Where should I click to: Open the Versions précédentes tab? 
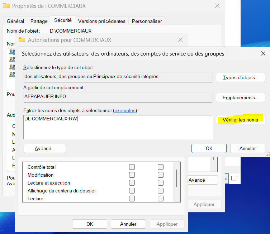coord(101,21)
